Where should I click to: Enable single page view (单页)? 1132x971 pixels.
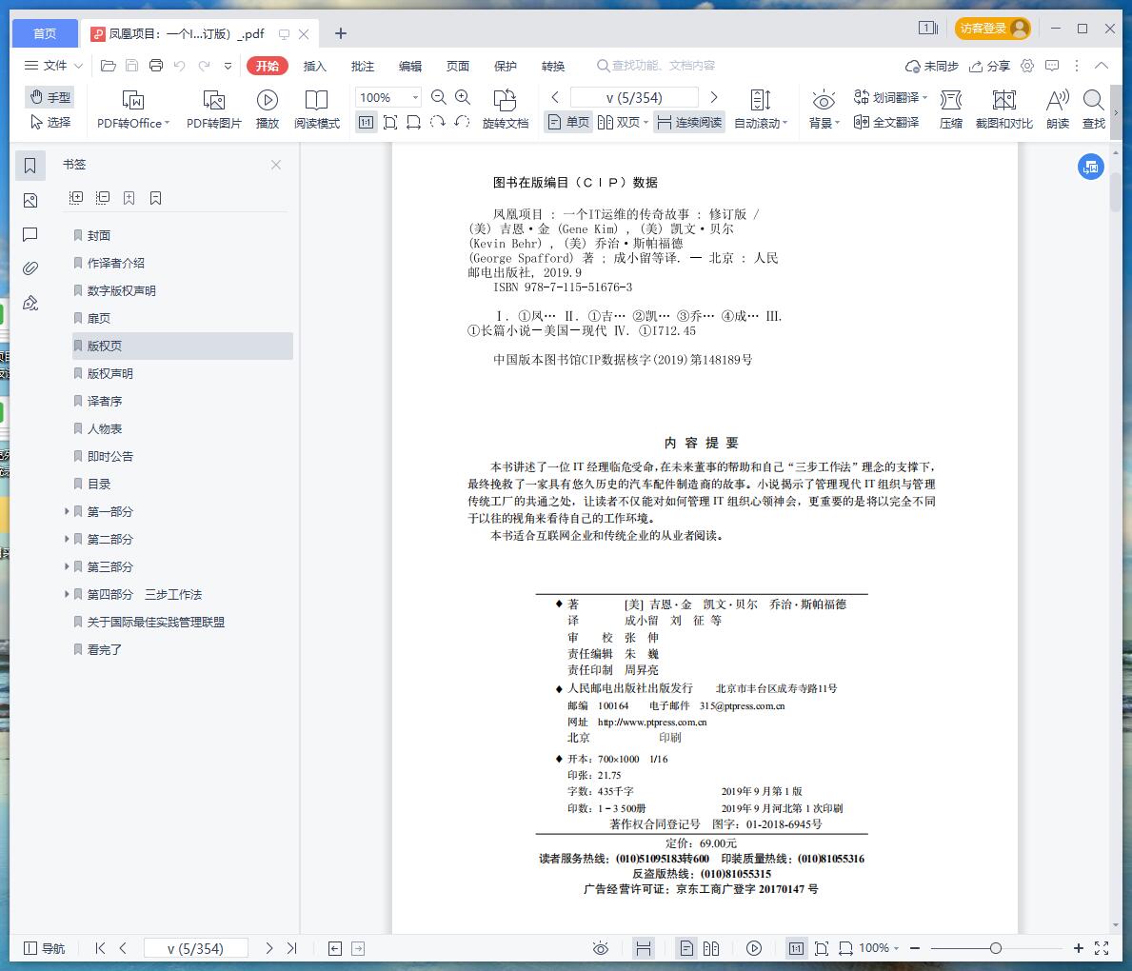pyautogui.click(x=568, y=122)
